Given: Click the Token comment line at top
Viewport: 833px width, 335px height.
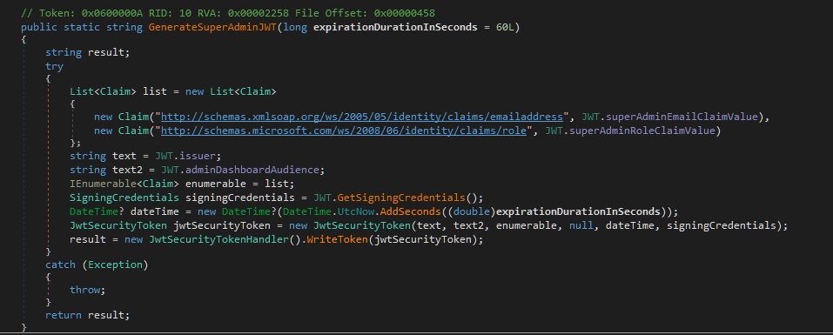Looking at the screenshot, I should (228, 12).
